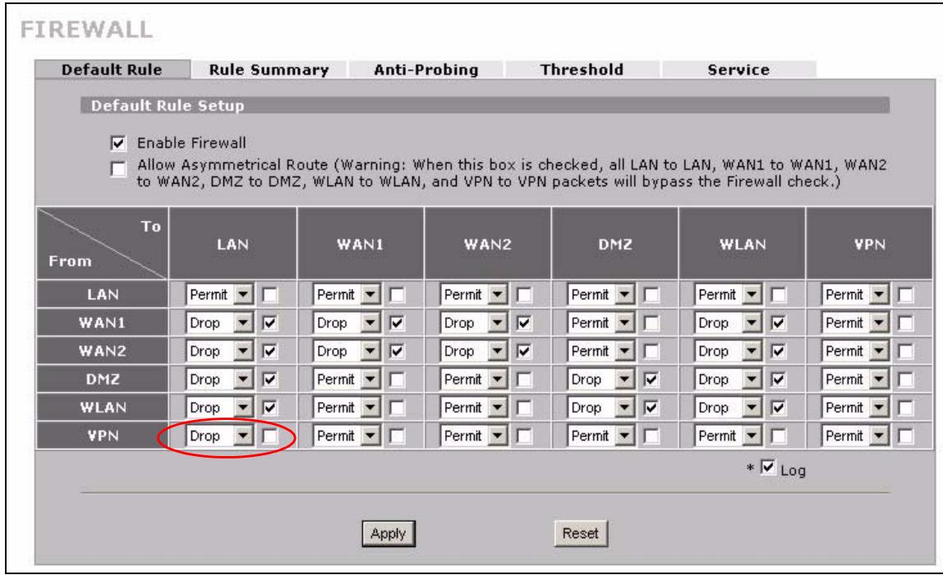Open the WLAN to WLAN action dropdown
943x575 pixels.
pos(729,408)
